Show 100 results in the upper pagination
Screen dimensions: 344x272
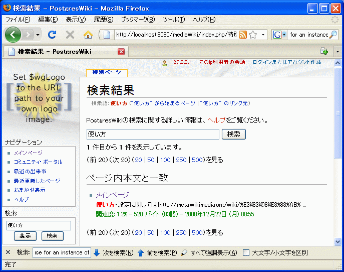(x=165, y=160)
